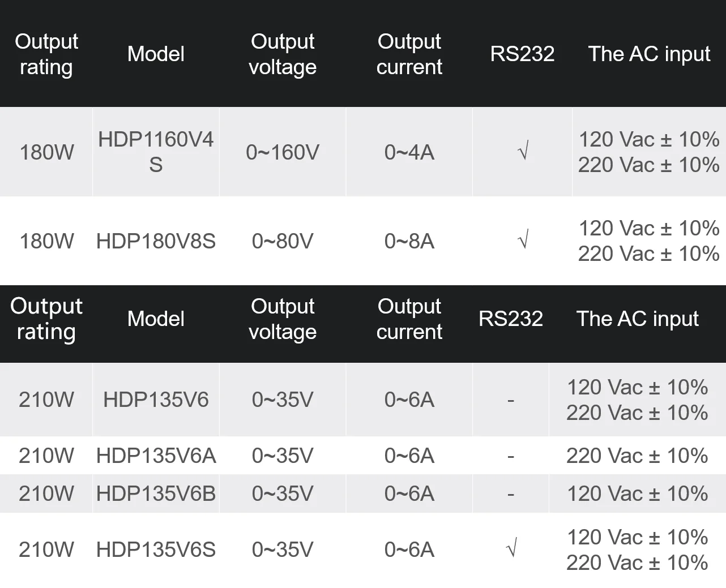The height and width of the screenshot is (588, 726).
Task: Select the HDP135V6S model name
Action: click(156, 550)
